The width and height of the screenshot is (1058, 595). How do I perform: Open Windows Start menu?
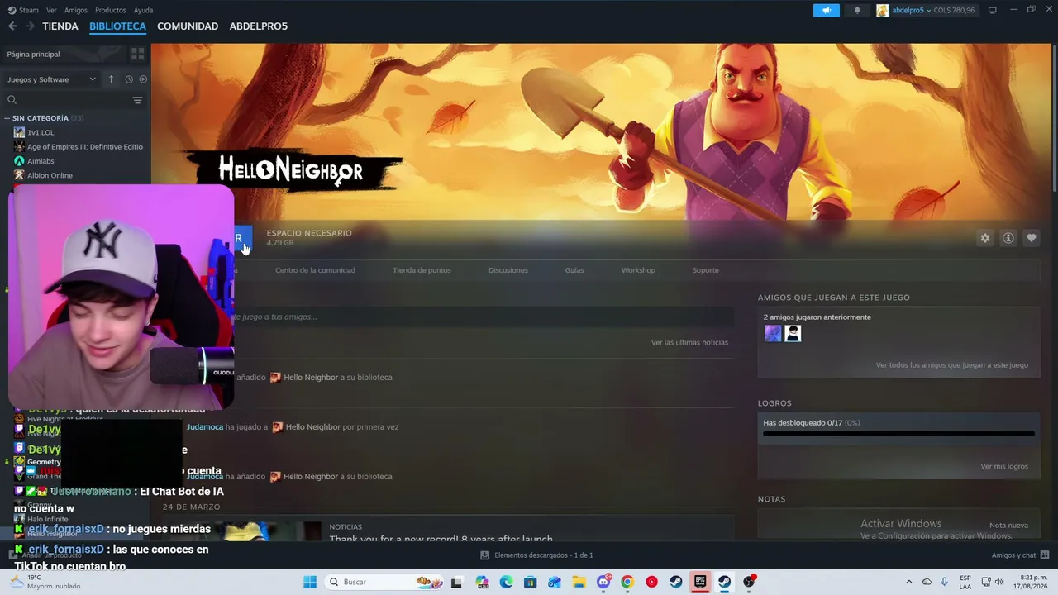tap(310, 582)
